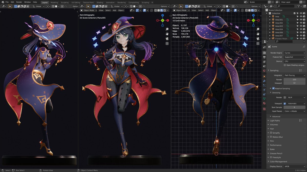Switch to the Sculpting workspace tab
The height and width of the screenshot is (172, 307).
65,2
